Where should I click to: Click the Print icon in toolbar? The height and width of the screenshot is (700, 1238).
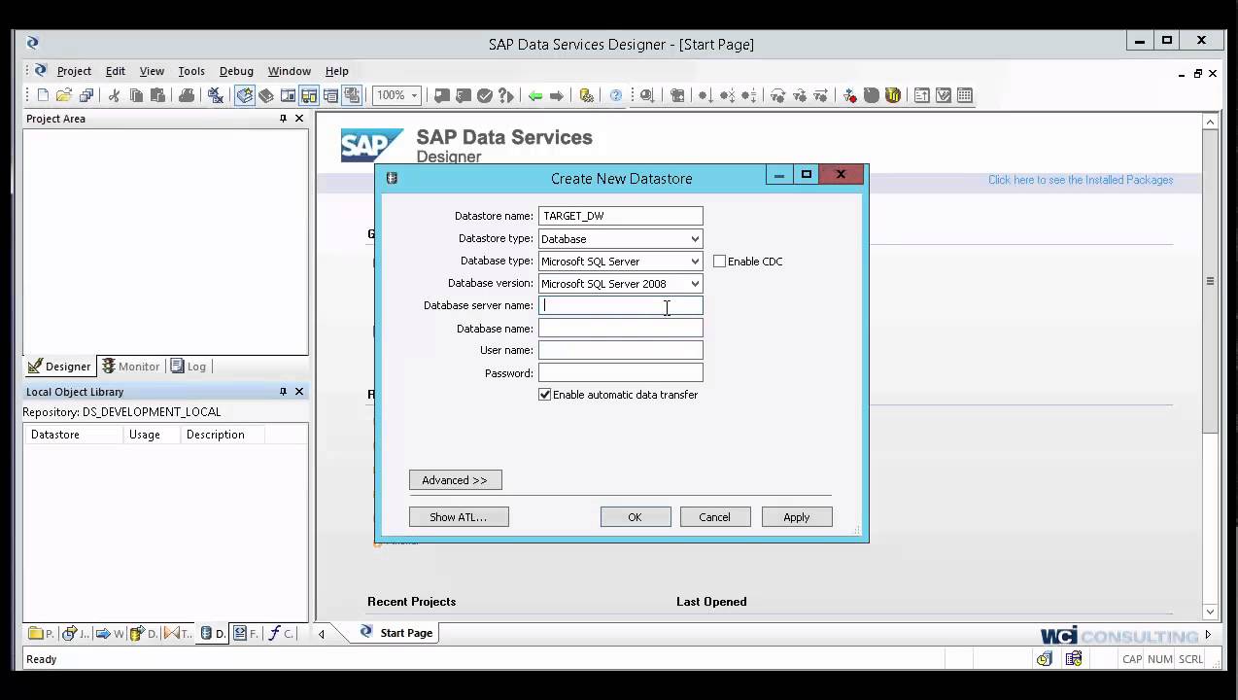click(187, 95)
